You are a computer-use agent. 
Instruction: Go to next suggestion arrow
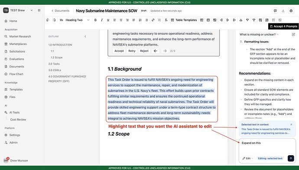point(165,51)
